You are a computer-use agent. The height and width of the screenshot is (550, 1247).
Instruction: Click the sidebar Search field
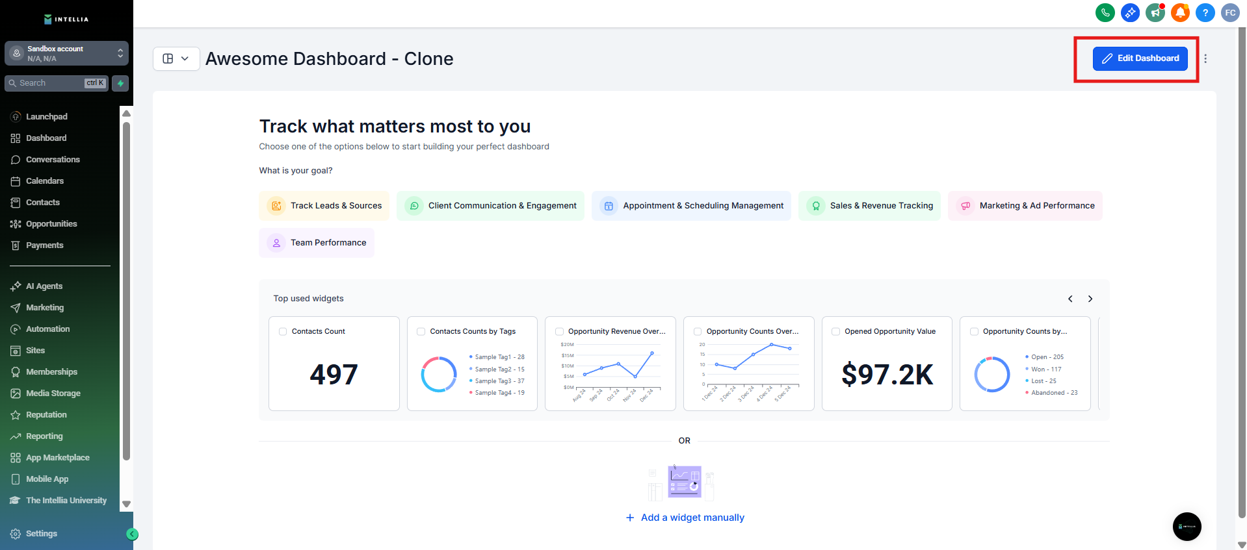(x=56, y=83)
